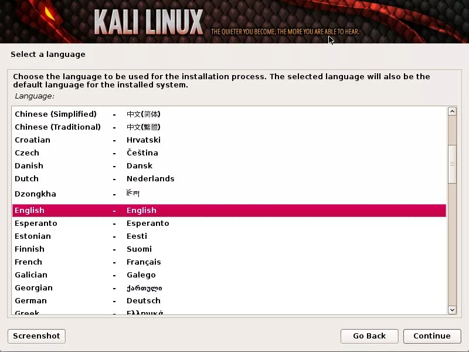Select Chinese (Simplified) language
Screen dimensions: 469x352
pyautogui.click(x=229, y=114)
